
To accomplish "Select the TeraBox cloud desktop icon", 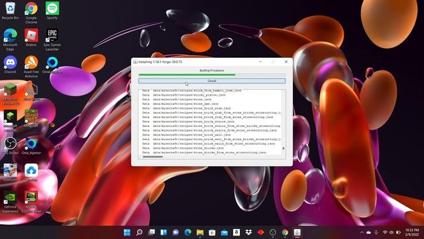I will click(x=31, y=173).
